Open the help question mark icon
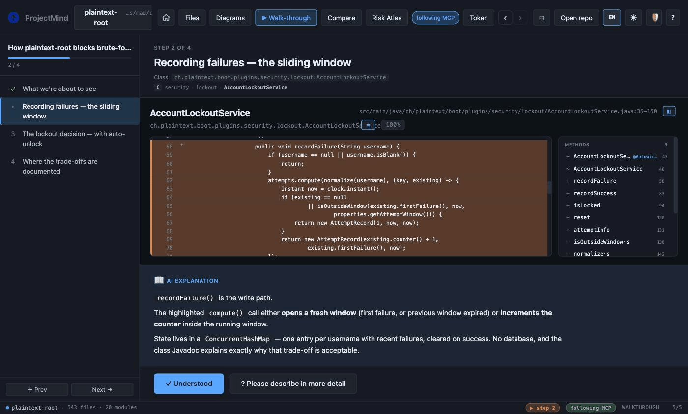The width and height of the screenshot is (688, 414). [673, 18]
